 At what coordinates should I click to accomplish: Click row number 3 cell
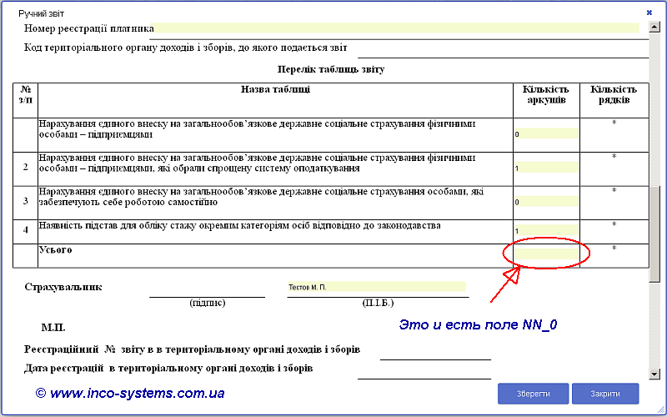(26, 201)
